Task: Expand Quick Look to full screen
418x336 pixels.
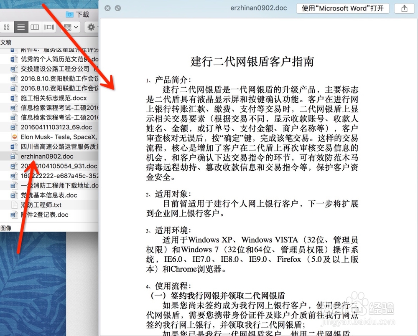Action: pos(117,8)
